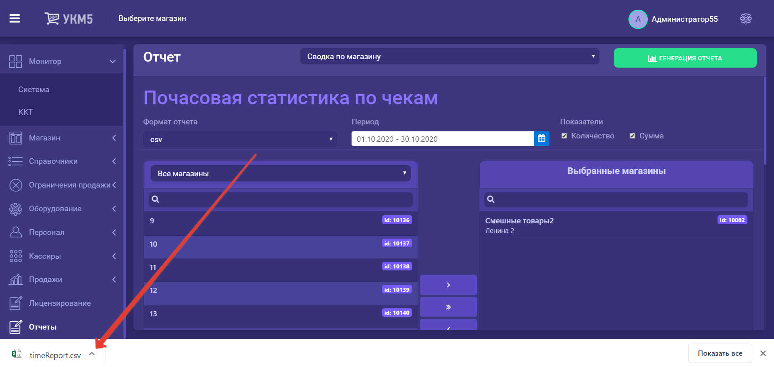Toggle the Количество checkbox

(564, 136)
